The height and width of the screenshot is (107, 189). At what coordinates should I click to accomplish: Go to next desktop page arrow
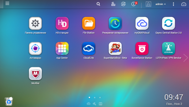186,58
